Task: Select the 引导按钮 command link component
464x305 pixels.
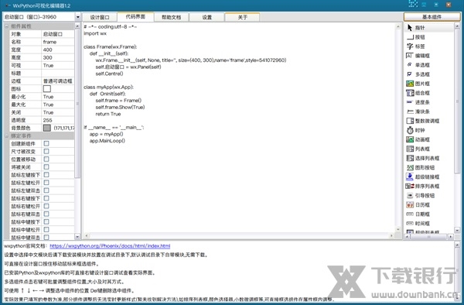Action: [x=421, y=195]
